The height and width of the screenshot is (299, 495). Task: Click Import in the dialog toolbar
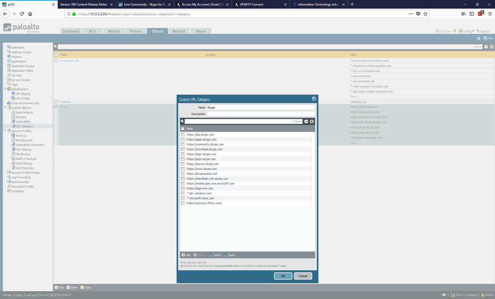tap(215, 255)
